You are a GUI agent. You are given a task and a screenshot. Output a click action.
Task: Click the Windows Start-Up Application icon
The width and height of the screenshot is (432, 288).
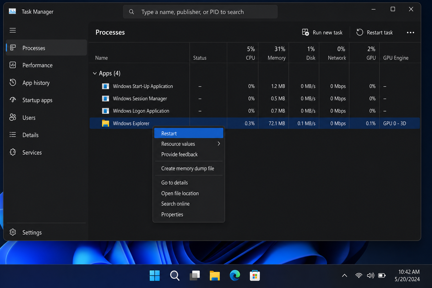click(105, 86)
